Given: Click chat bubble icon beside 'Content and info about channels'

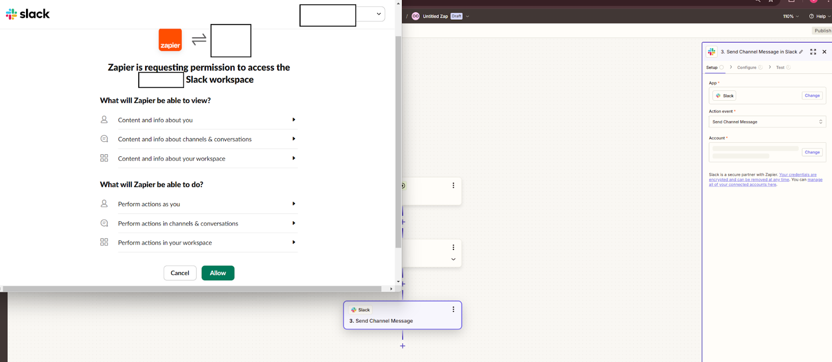Looking at the screenshot, I should pos(104,139).
